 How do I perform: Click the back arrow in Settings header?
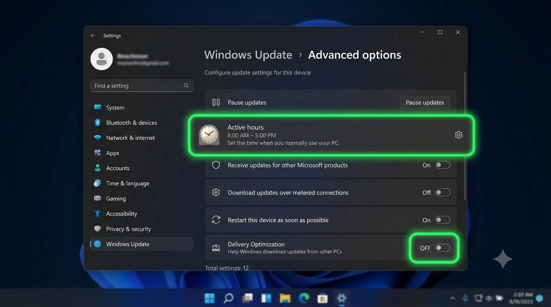point(93,36)
